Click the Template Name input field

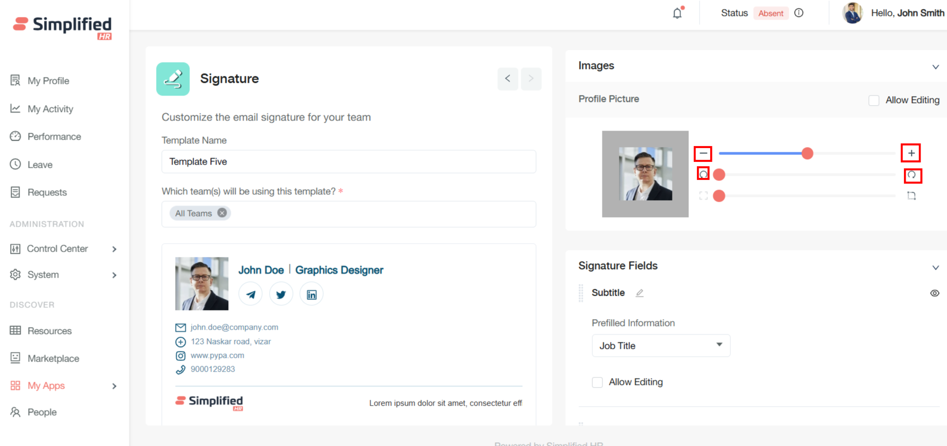[348, 161]
